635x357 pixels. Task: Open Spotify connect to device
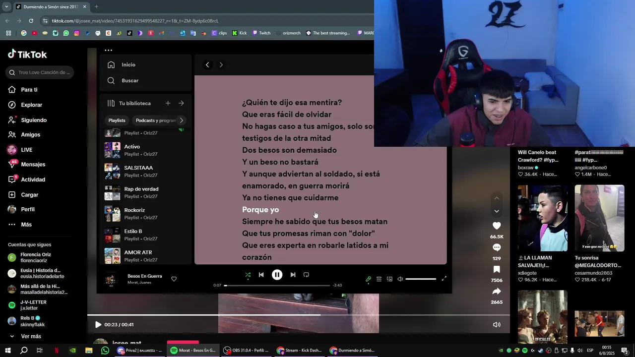coord(389,279)
